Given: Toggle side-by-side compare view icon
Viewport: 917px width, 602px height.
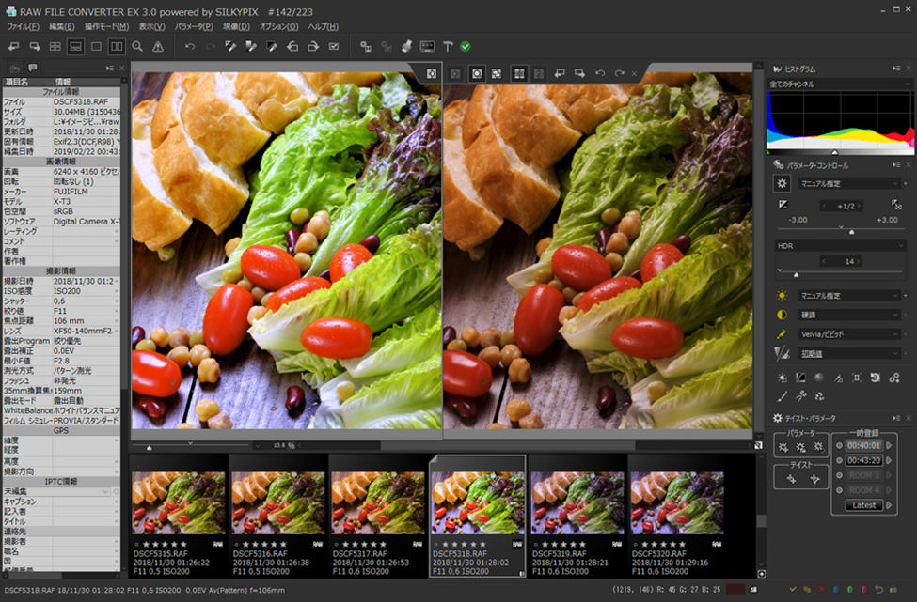Looking at the screenshot, I should (117, 47).
